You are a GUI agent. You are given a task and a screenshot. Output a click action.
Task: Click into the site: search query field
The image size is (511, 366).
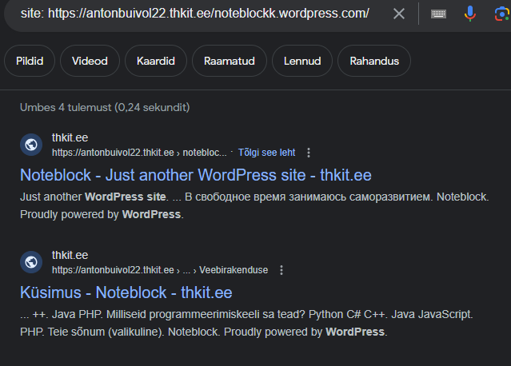195,14
